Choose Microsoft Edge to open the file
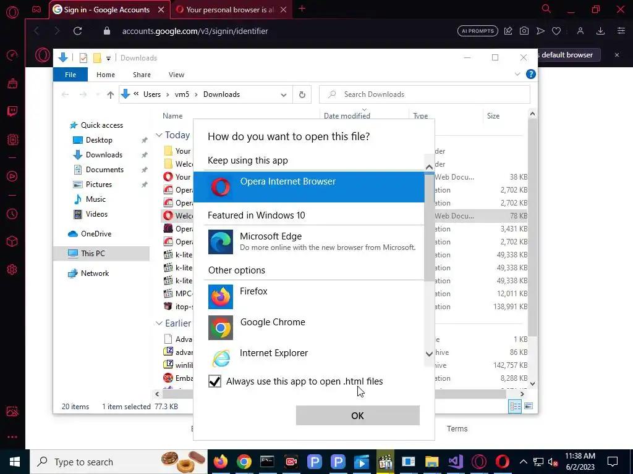This screenshot has height=474, width=633. (x=309, y=242)
